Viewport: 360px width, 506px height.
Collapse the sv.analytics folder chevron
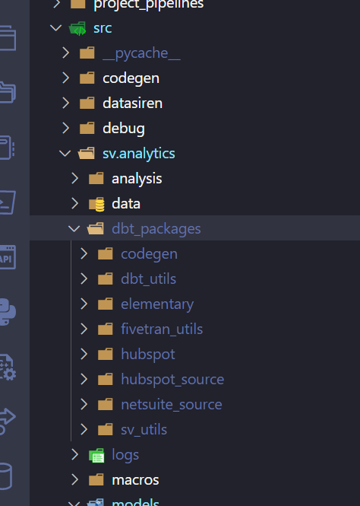click(65, 153)
